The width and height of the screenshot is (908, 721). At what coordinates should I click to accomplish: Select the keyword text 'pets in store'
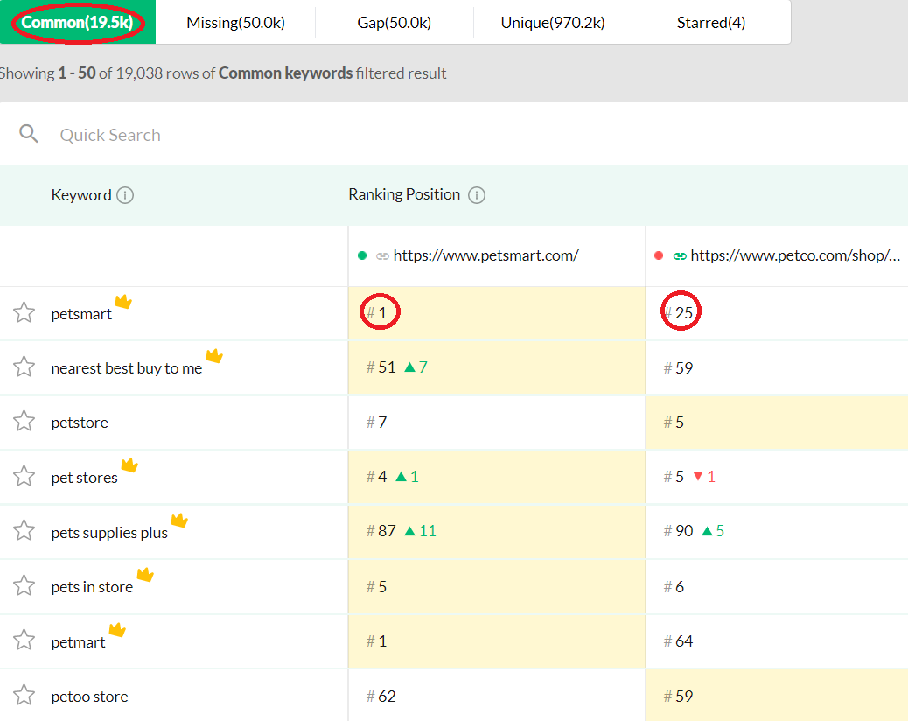(92, 588)
